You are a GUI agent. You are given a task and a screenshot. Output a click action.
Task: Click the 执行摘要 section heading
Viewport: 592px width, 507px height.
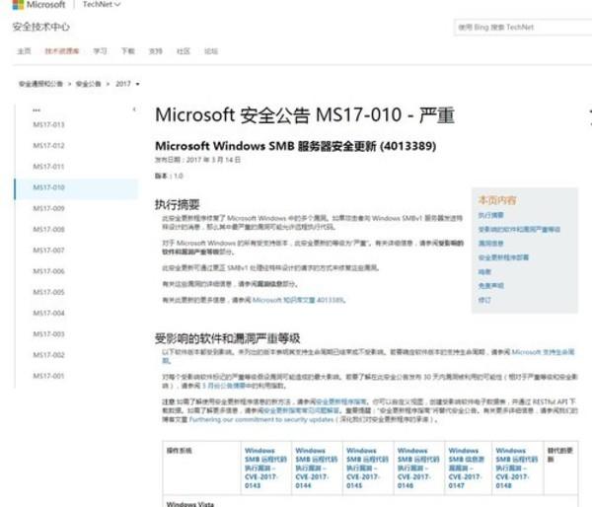[177, 204]
